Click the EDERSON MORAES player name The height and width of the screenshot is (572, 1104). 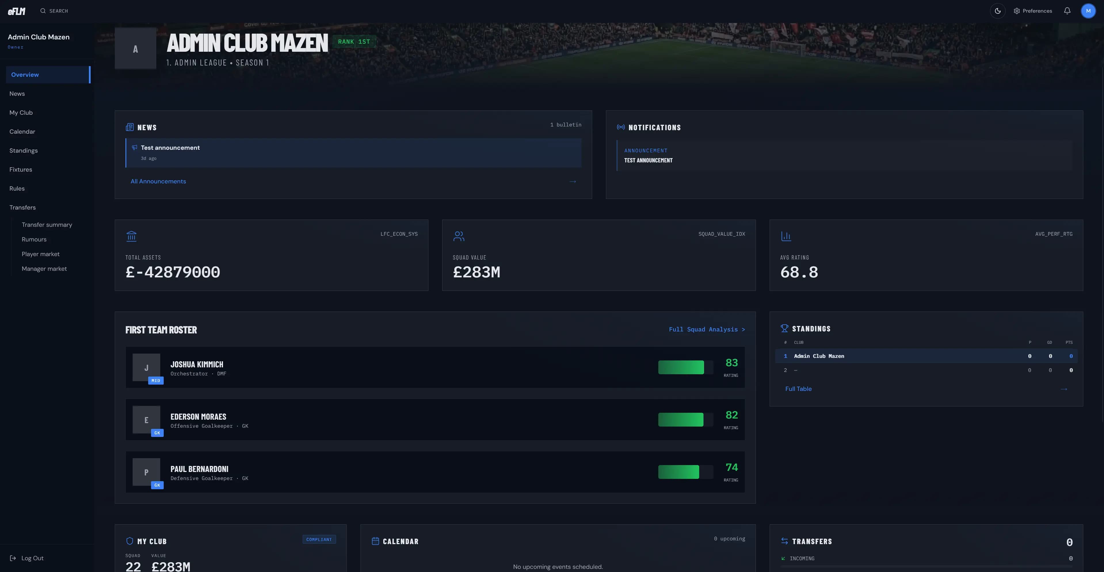[x=199, y=416]
